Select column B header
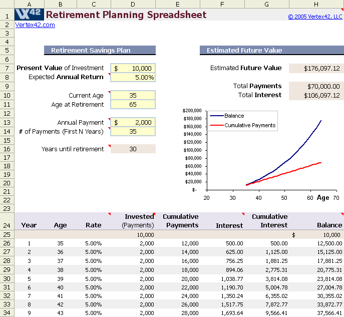344x317 pixels. 61,4
